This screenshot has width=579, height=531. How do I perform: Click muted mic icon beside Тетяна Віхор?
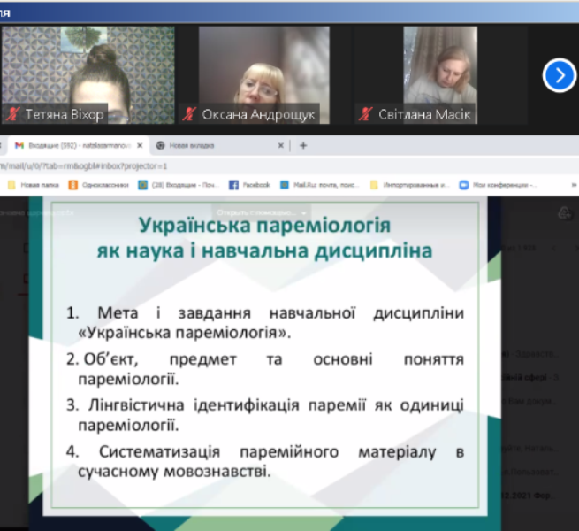tap(13, 115)
